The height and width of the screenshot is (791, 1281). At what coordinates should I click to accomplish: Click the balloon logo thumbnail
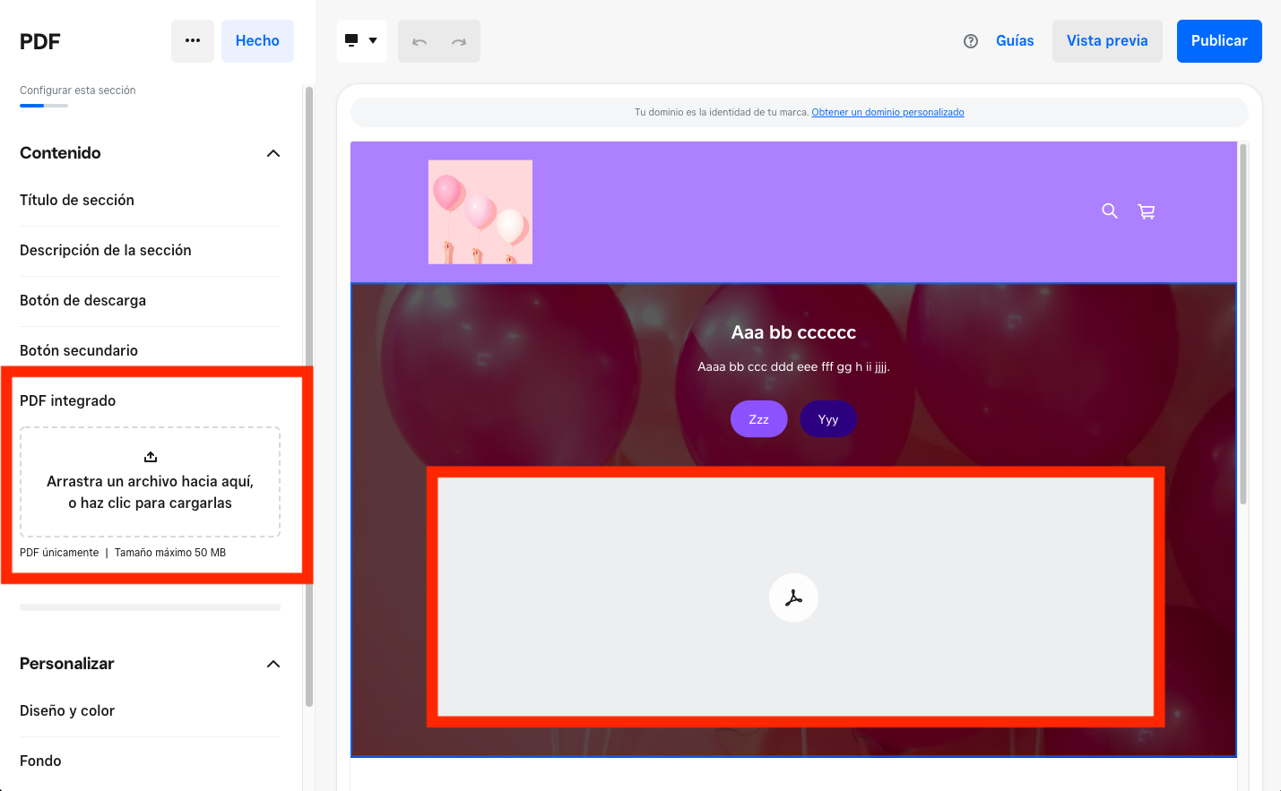(480, 212)
